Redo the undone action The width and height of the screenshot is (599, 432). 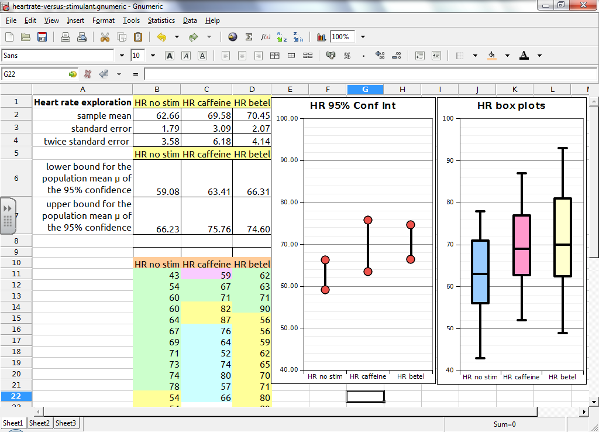coord(193,37)
